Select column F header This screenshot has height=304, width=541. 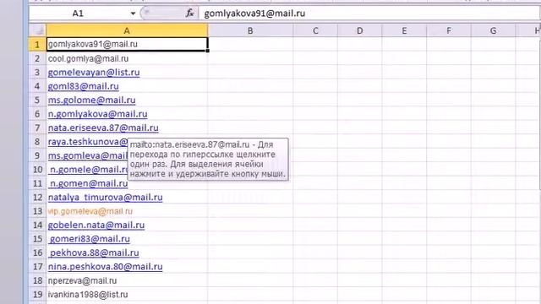449,30
